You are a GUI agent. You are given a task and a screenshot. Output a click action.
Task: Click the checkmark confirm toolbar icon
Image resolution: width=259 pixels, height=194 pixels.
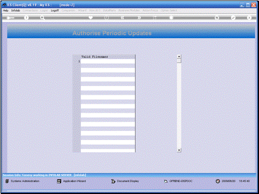coord(233,18)
